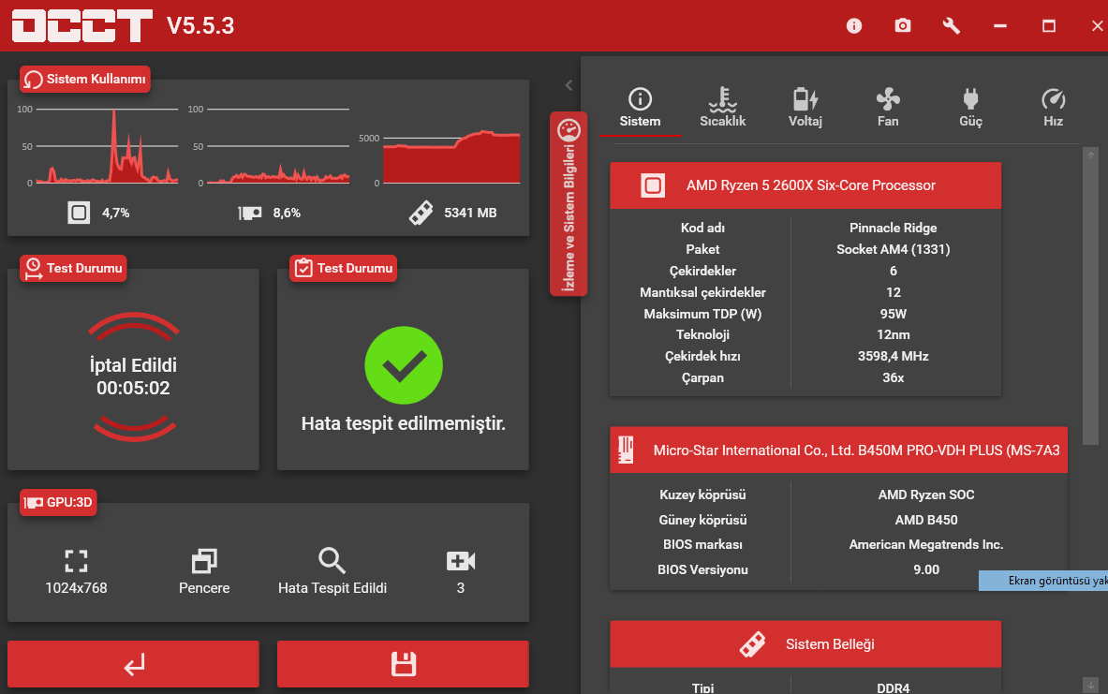Minimize the OCCT window
Viewport: 1108px width, 694px height.
(x=1000, y=26)
